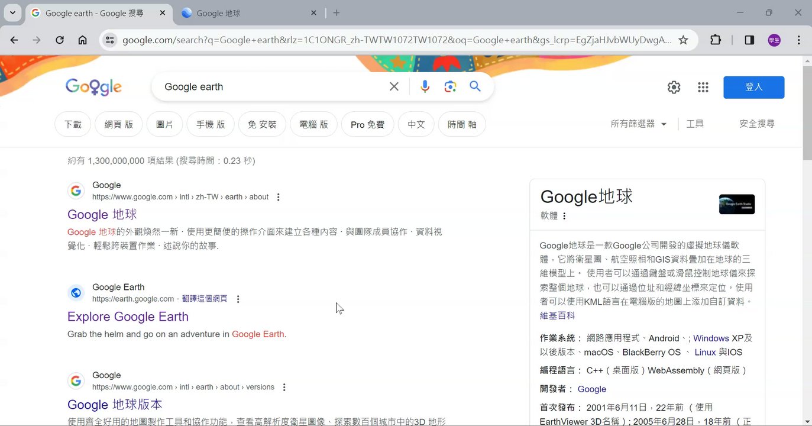Select the Google earth - Google 搜尋 tab
812x426 pixels.
coord(99,13)
